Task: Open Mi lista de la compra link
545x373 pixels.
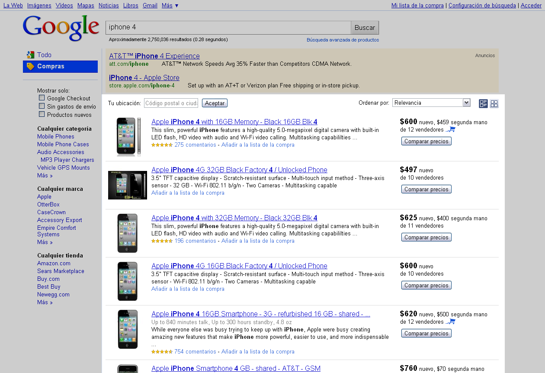Action: point(417,5)
